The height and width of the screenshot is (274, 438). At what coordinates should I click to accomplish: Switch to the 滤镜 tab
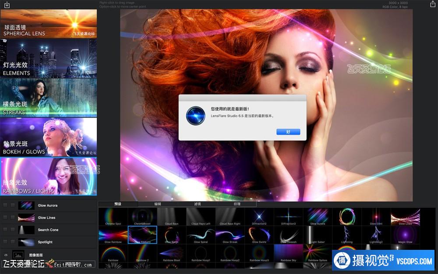197,204
